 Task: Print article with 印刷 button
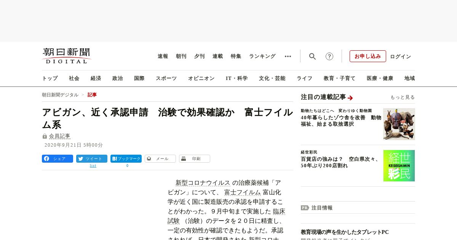(195, 159)
